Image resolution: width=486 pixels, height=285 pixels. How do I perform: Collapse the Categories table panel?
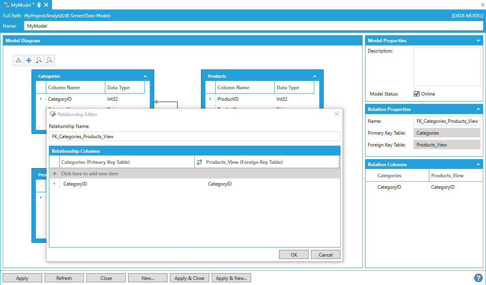[145, 76]
